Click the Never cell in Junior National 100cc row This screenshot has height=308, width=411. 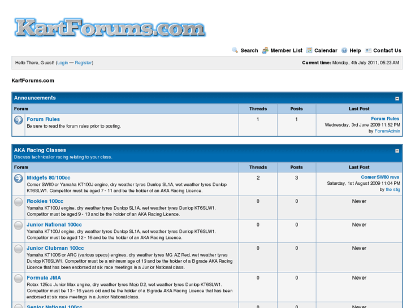[359, 225]
